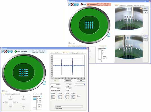Toggle the lone checkbox right of the channel grid
This screenshot has height=112, width=151.
[x=77, y=96]
